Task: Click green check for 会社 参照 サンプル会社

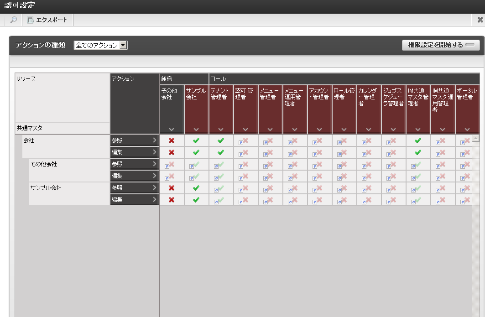Action: 196,140
